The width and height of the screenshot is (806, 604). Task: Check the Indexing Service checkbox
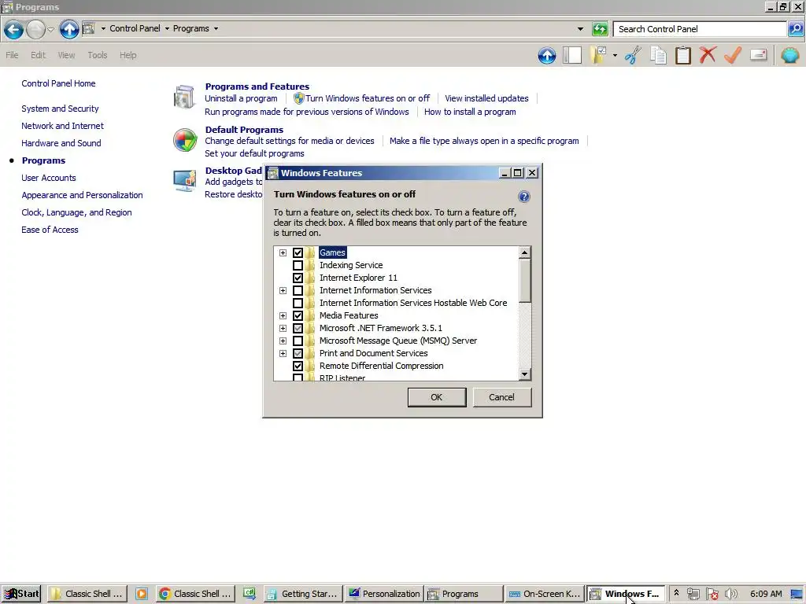298,265
